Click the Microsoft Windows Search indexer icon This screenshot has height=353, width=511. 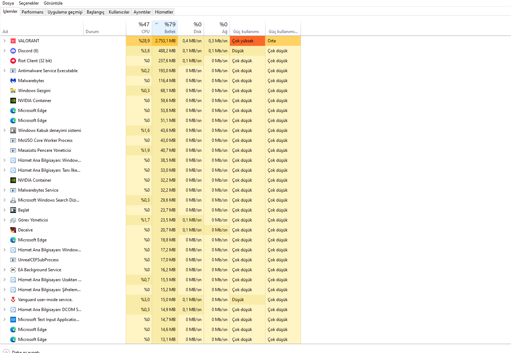click(13, 200)
